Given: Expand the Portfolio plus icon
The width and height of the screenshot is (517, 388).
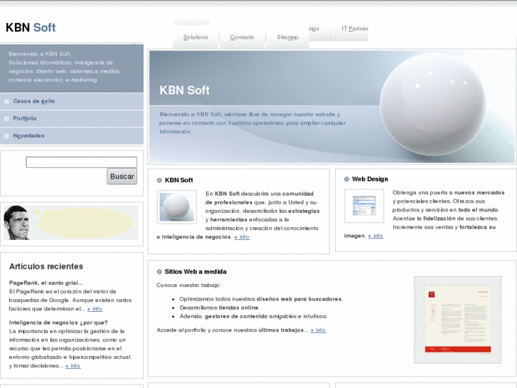Looking at the screenshot, I should tap(6, 119).
